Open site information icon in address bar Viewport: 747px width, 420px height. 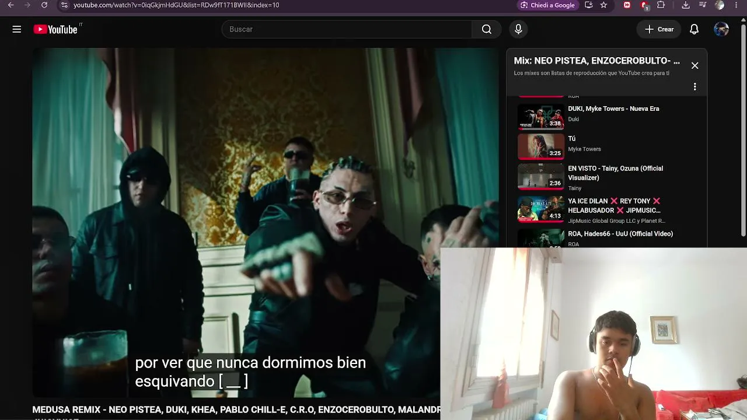point(64,5)
